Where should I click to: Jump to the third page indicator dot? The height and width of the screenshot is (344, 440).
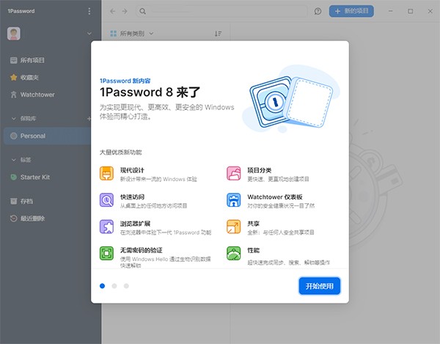pos(126,286)
